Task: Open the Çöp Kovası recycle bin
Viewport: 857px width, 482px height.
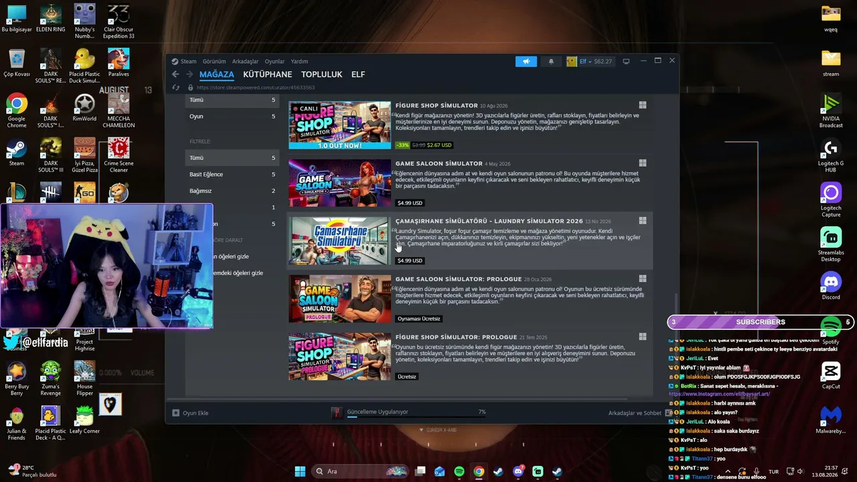Action: 17,63
